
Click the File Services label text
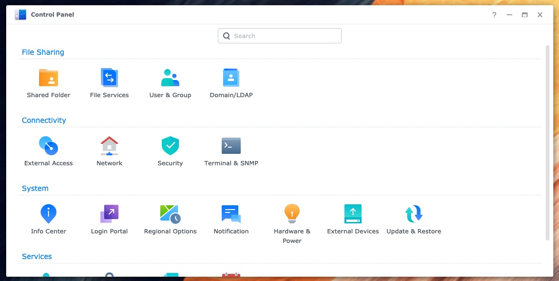(109, 95)
